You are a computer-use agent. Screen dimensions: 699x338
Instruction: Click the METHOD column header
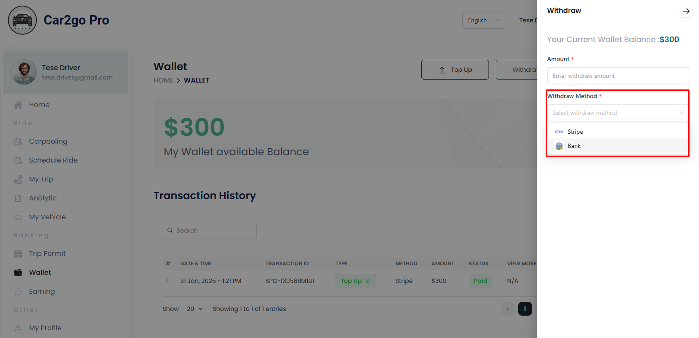coord(406,264)
